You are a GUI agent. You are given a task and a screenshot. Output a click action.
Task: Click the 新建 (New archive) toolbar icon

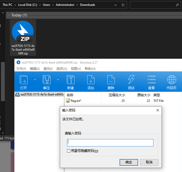[x=71, y=80]
